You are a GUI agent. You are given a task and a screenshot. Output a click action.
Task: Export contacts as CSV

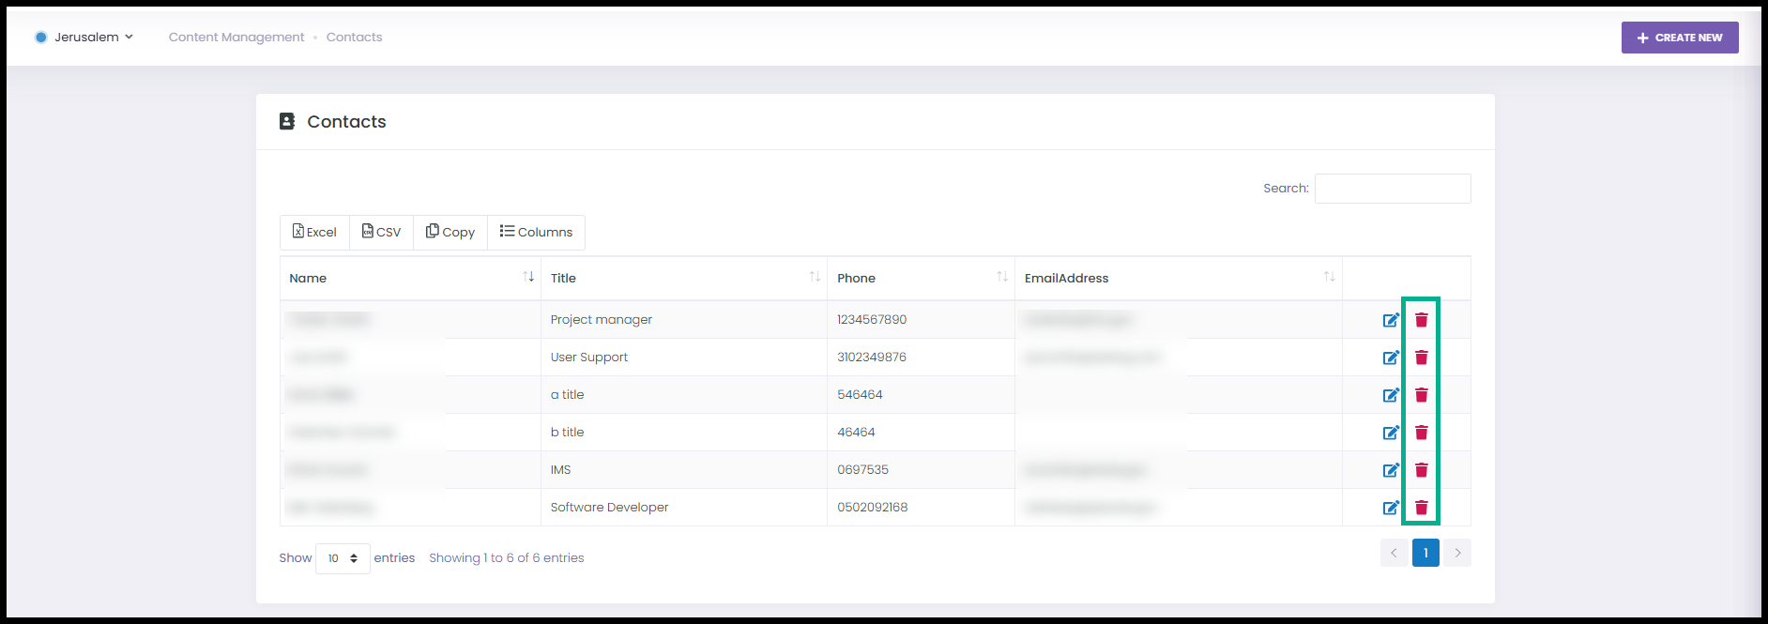(381, 232)
